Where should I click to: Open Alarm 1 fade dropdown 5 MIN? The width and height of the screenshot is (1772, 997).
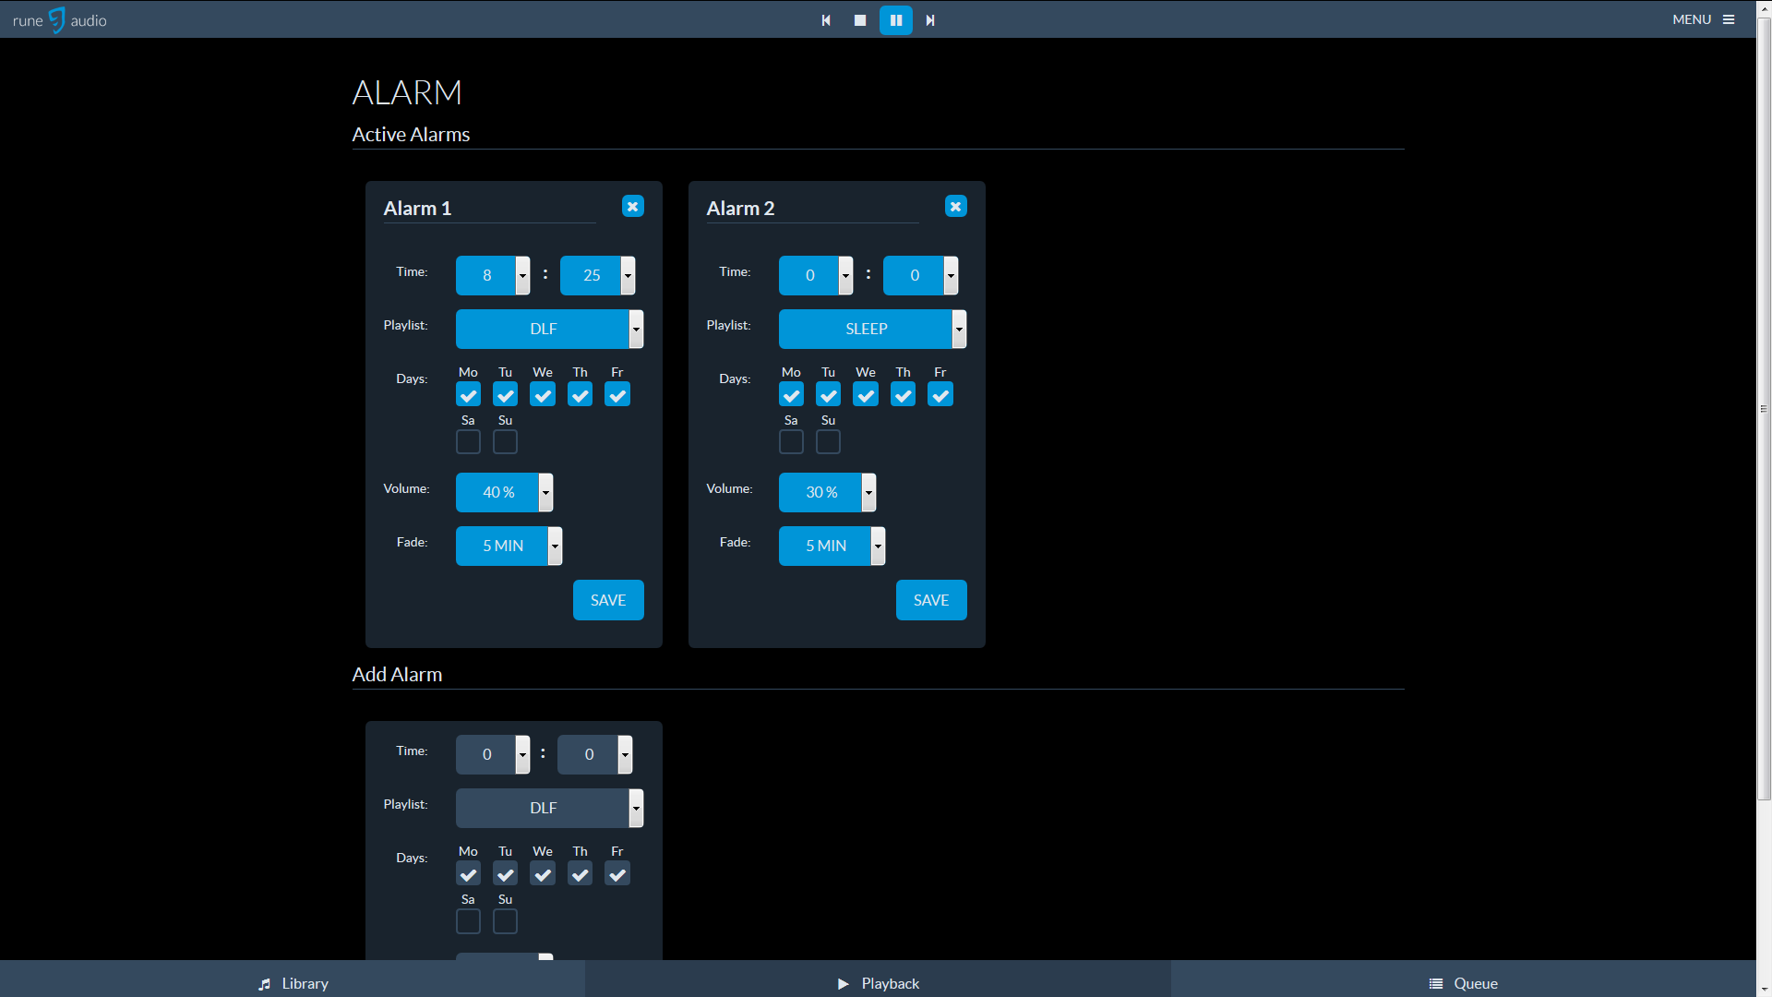click(509, 546)
